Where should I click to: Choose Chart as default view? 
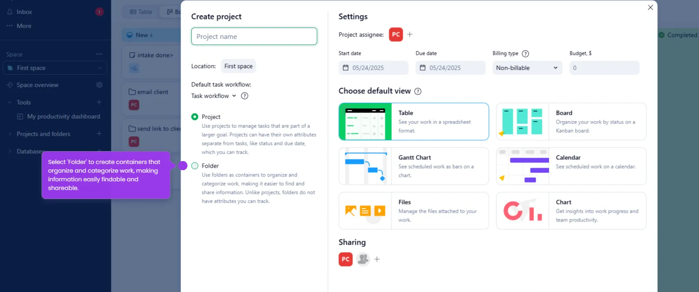(571, 211)
